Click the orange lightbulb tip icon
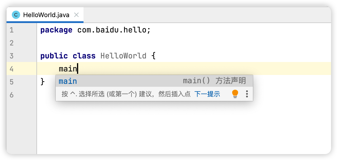337x160 pixels. tap(235, 94)
